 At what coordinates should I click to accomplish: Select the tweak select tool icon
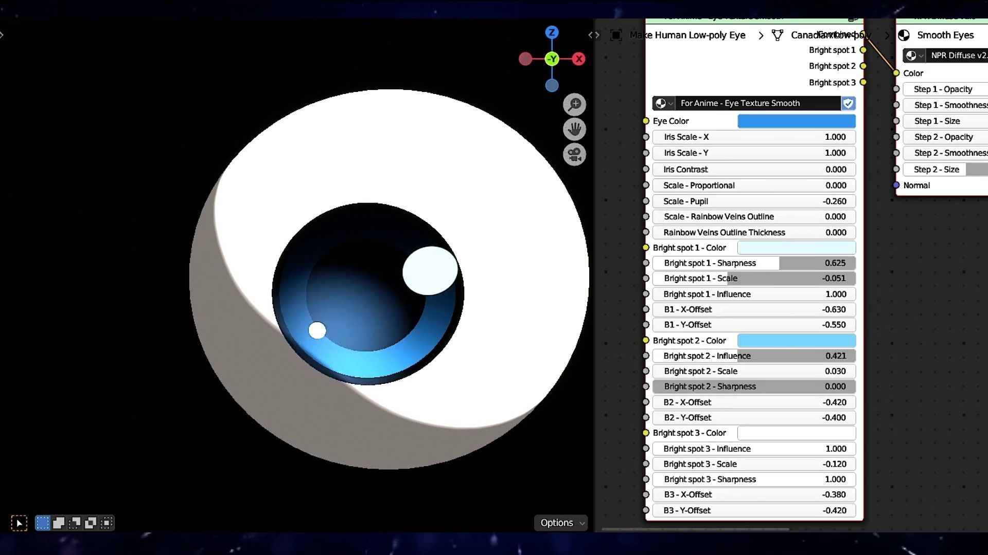pyautogui.click(x=19, y=523)
